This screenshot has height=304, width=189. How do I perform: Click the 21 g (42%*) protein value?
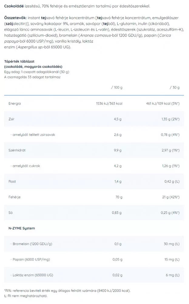(x=171, y=197)
